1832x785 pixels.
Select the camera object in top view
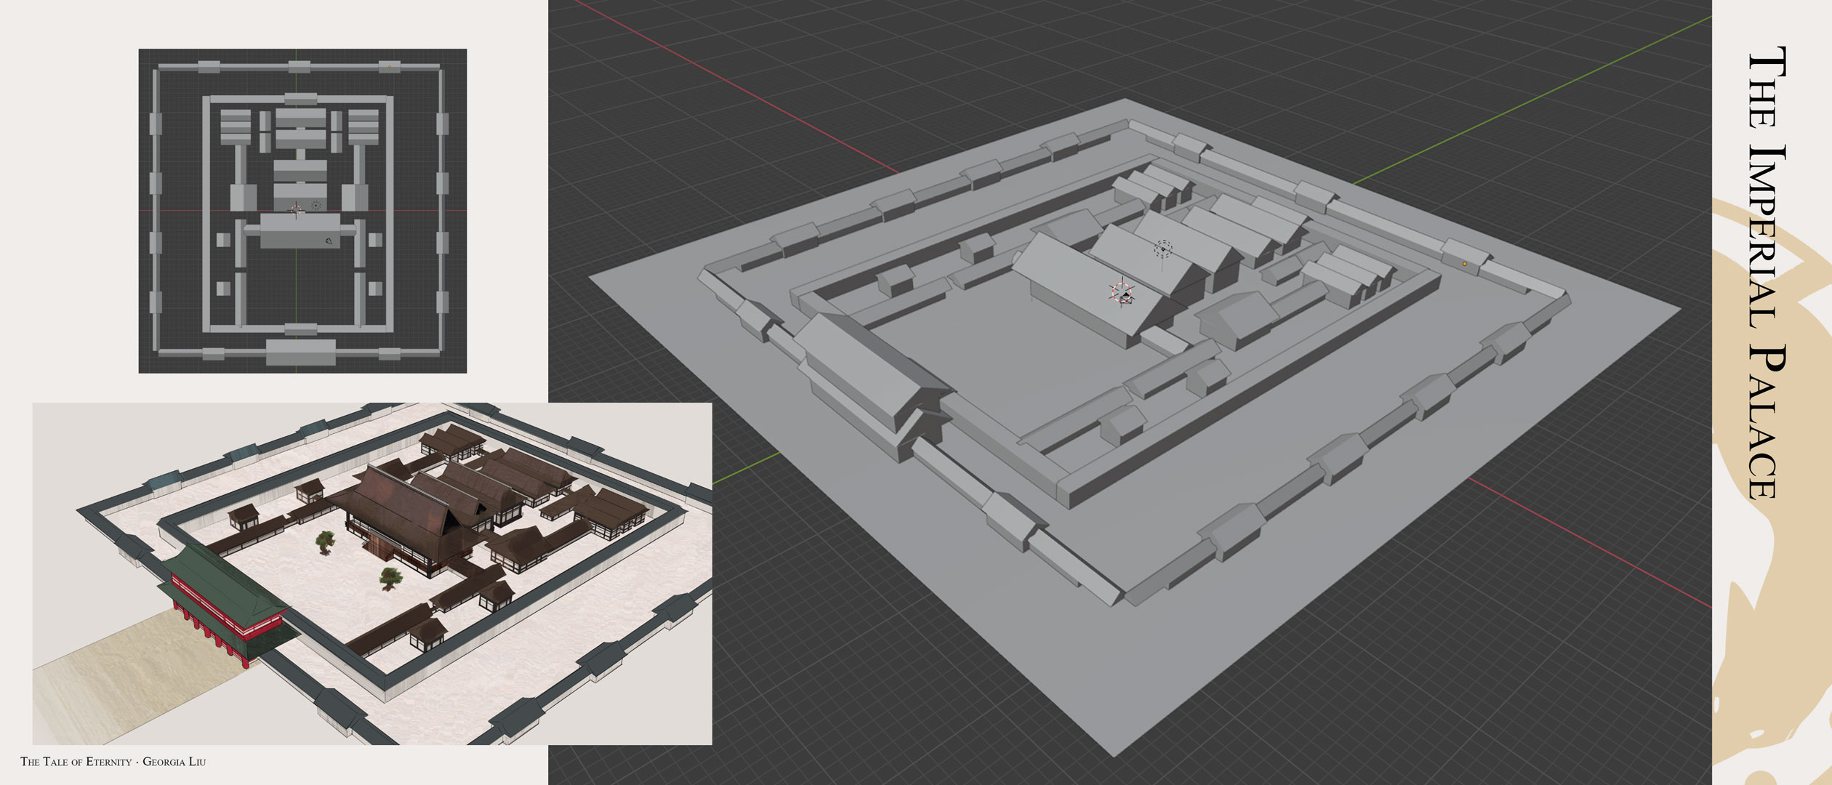(329, 241)
